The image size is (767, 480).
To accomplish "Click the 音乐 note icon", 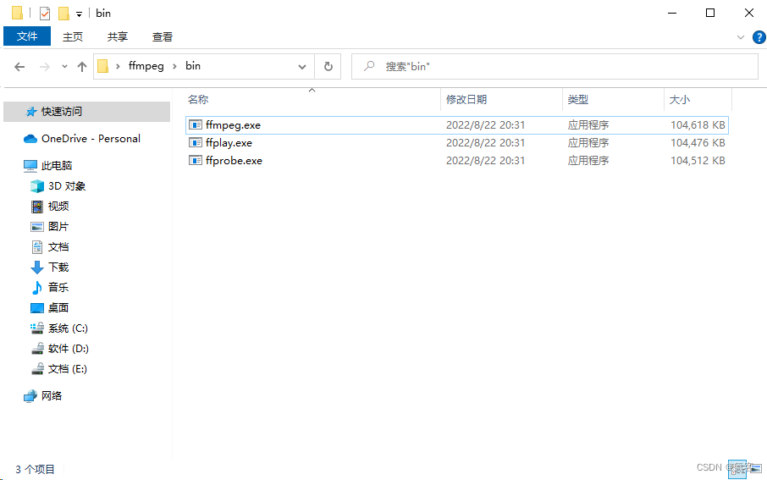I will (x=37, y=288).
